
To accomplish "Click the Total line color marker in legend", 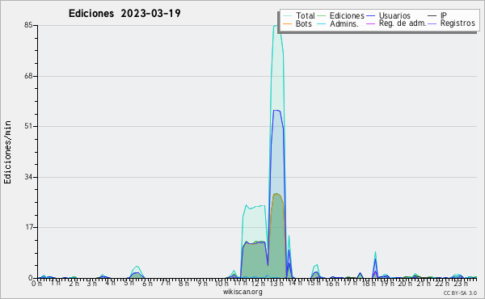I will click(287, 16).
